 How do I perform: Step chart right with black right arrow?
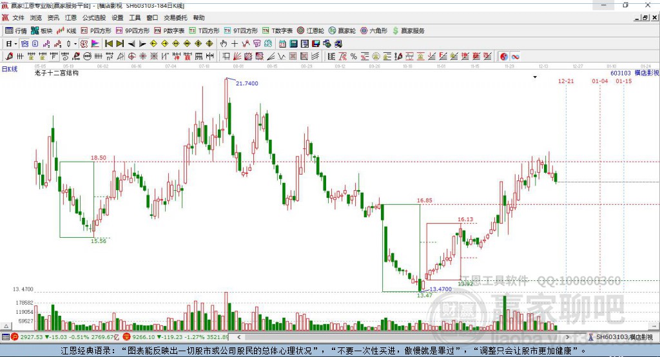(x=142, y=43)
